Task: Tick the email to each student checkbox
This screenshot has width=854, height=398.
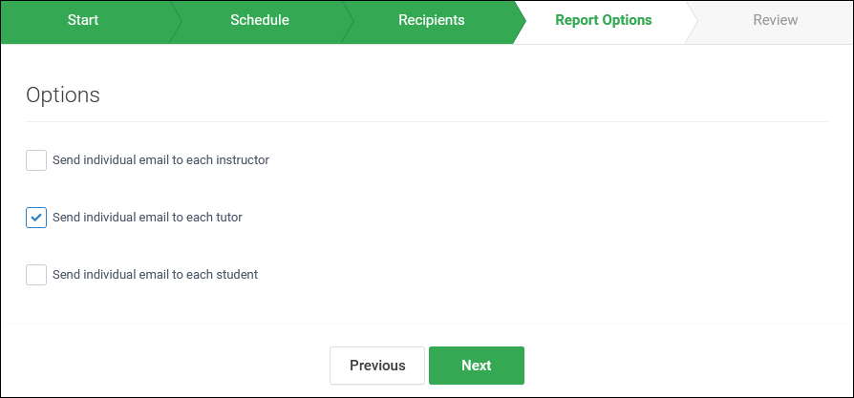Action: pos(36,275)
